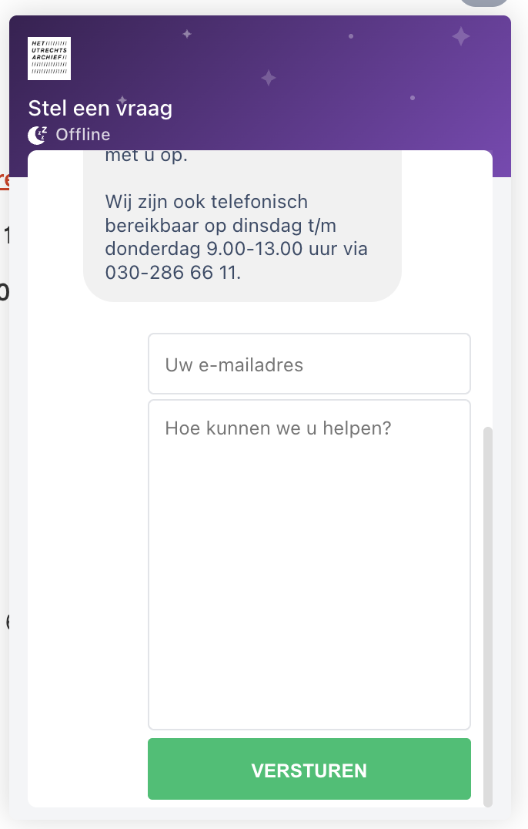Select the "Stel een vraag" header title

pyautogui.click(x=100, y=108)
